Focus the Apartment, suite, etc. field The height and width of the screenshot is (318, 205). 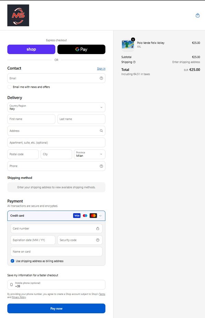56,143
